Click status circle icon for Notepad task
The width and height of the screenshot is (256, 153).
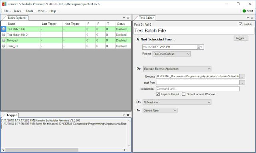[4, 40]
